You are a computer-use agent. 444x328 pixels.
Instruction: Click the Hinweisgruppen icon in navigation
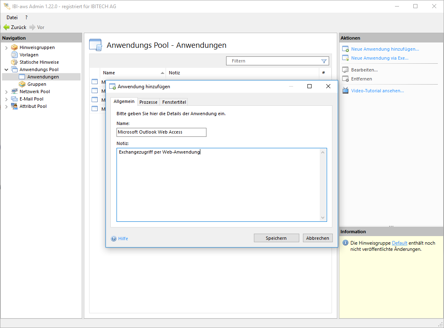(14, 47)
